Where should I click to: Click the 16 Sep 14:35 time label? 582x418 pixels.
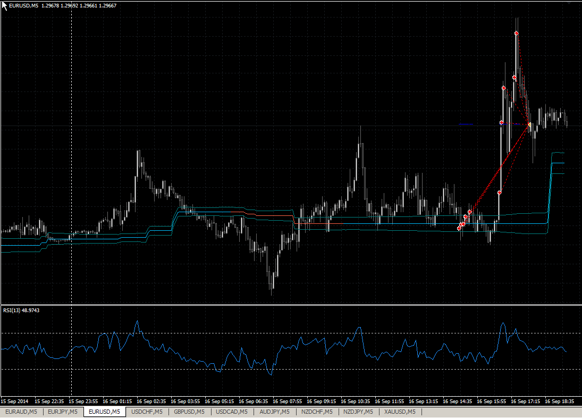(x=457, y=402)
